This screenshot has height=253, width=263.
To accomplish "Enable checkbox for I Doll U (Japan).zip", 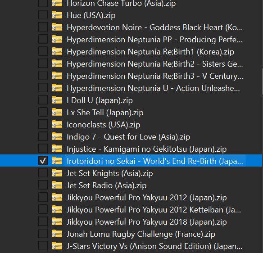I will (x=43, y=100).
